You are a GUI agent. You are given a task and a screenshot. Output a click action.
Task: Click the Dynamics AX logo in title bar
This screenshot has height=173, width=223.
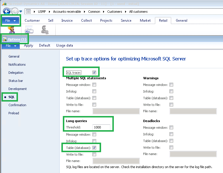click(4, 4)
